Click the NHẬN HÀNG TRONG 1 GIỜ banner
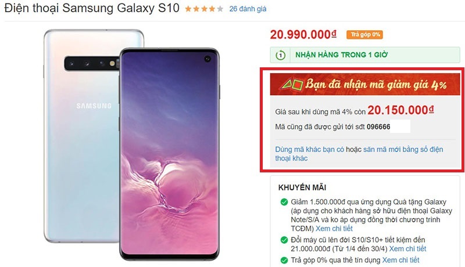 [x=365, y=55]
